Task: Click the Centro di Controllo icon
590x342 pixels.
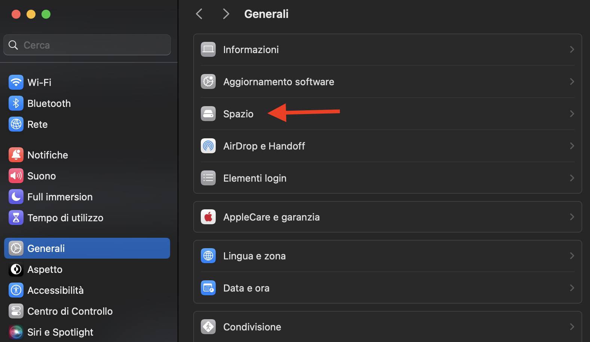Action: [x=16, y=311]
